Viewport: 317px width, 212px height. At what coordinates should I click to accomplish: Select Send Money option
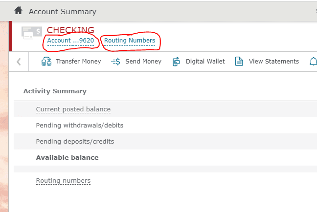pos(143,62)
